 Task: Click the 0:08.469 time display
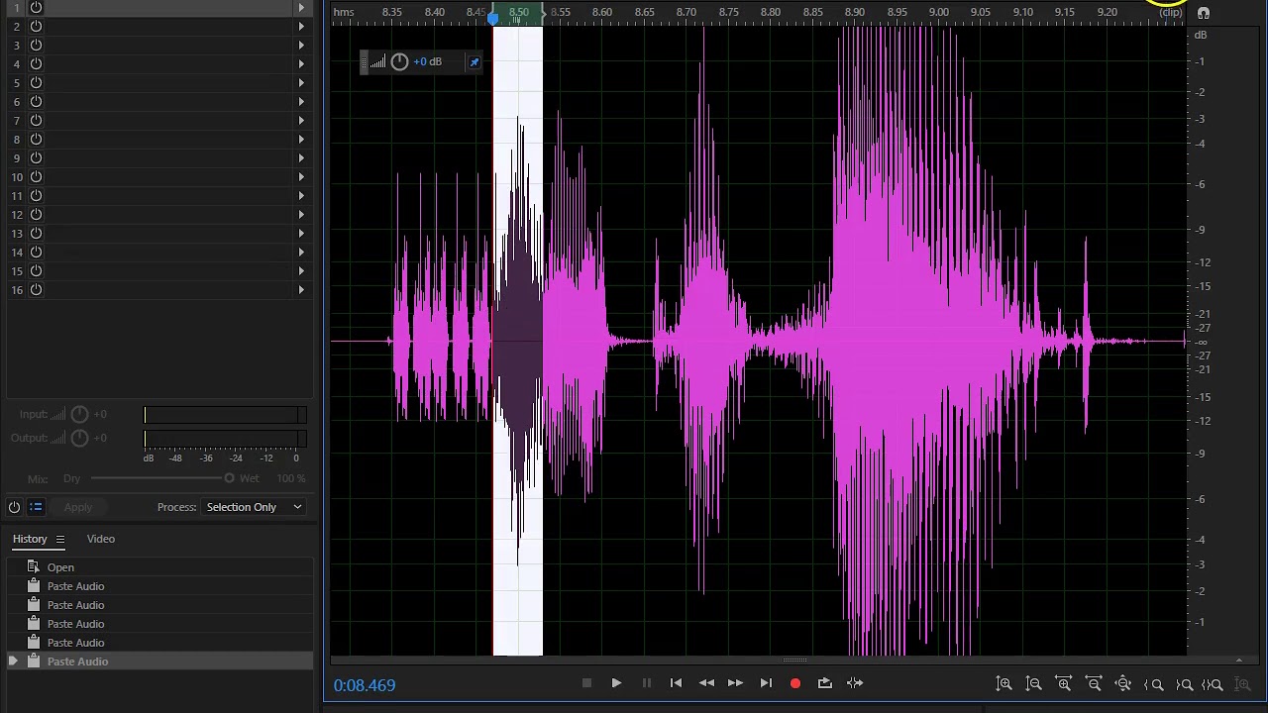365,685
